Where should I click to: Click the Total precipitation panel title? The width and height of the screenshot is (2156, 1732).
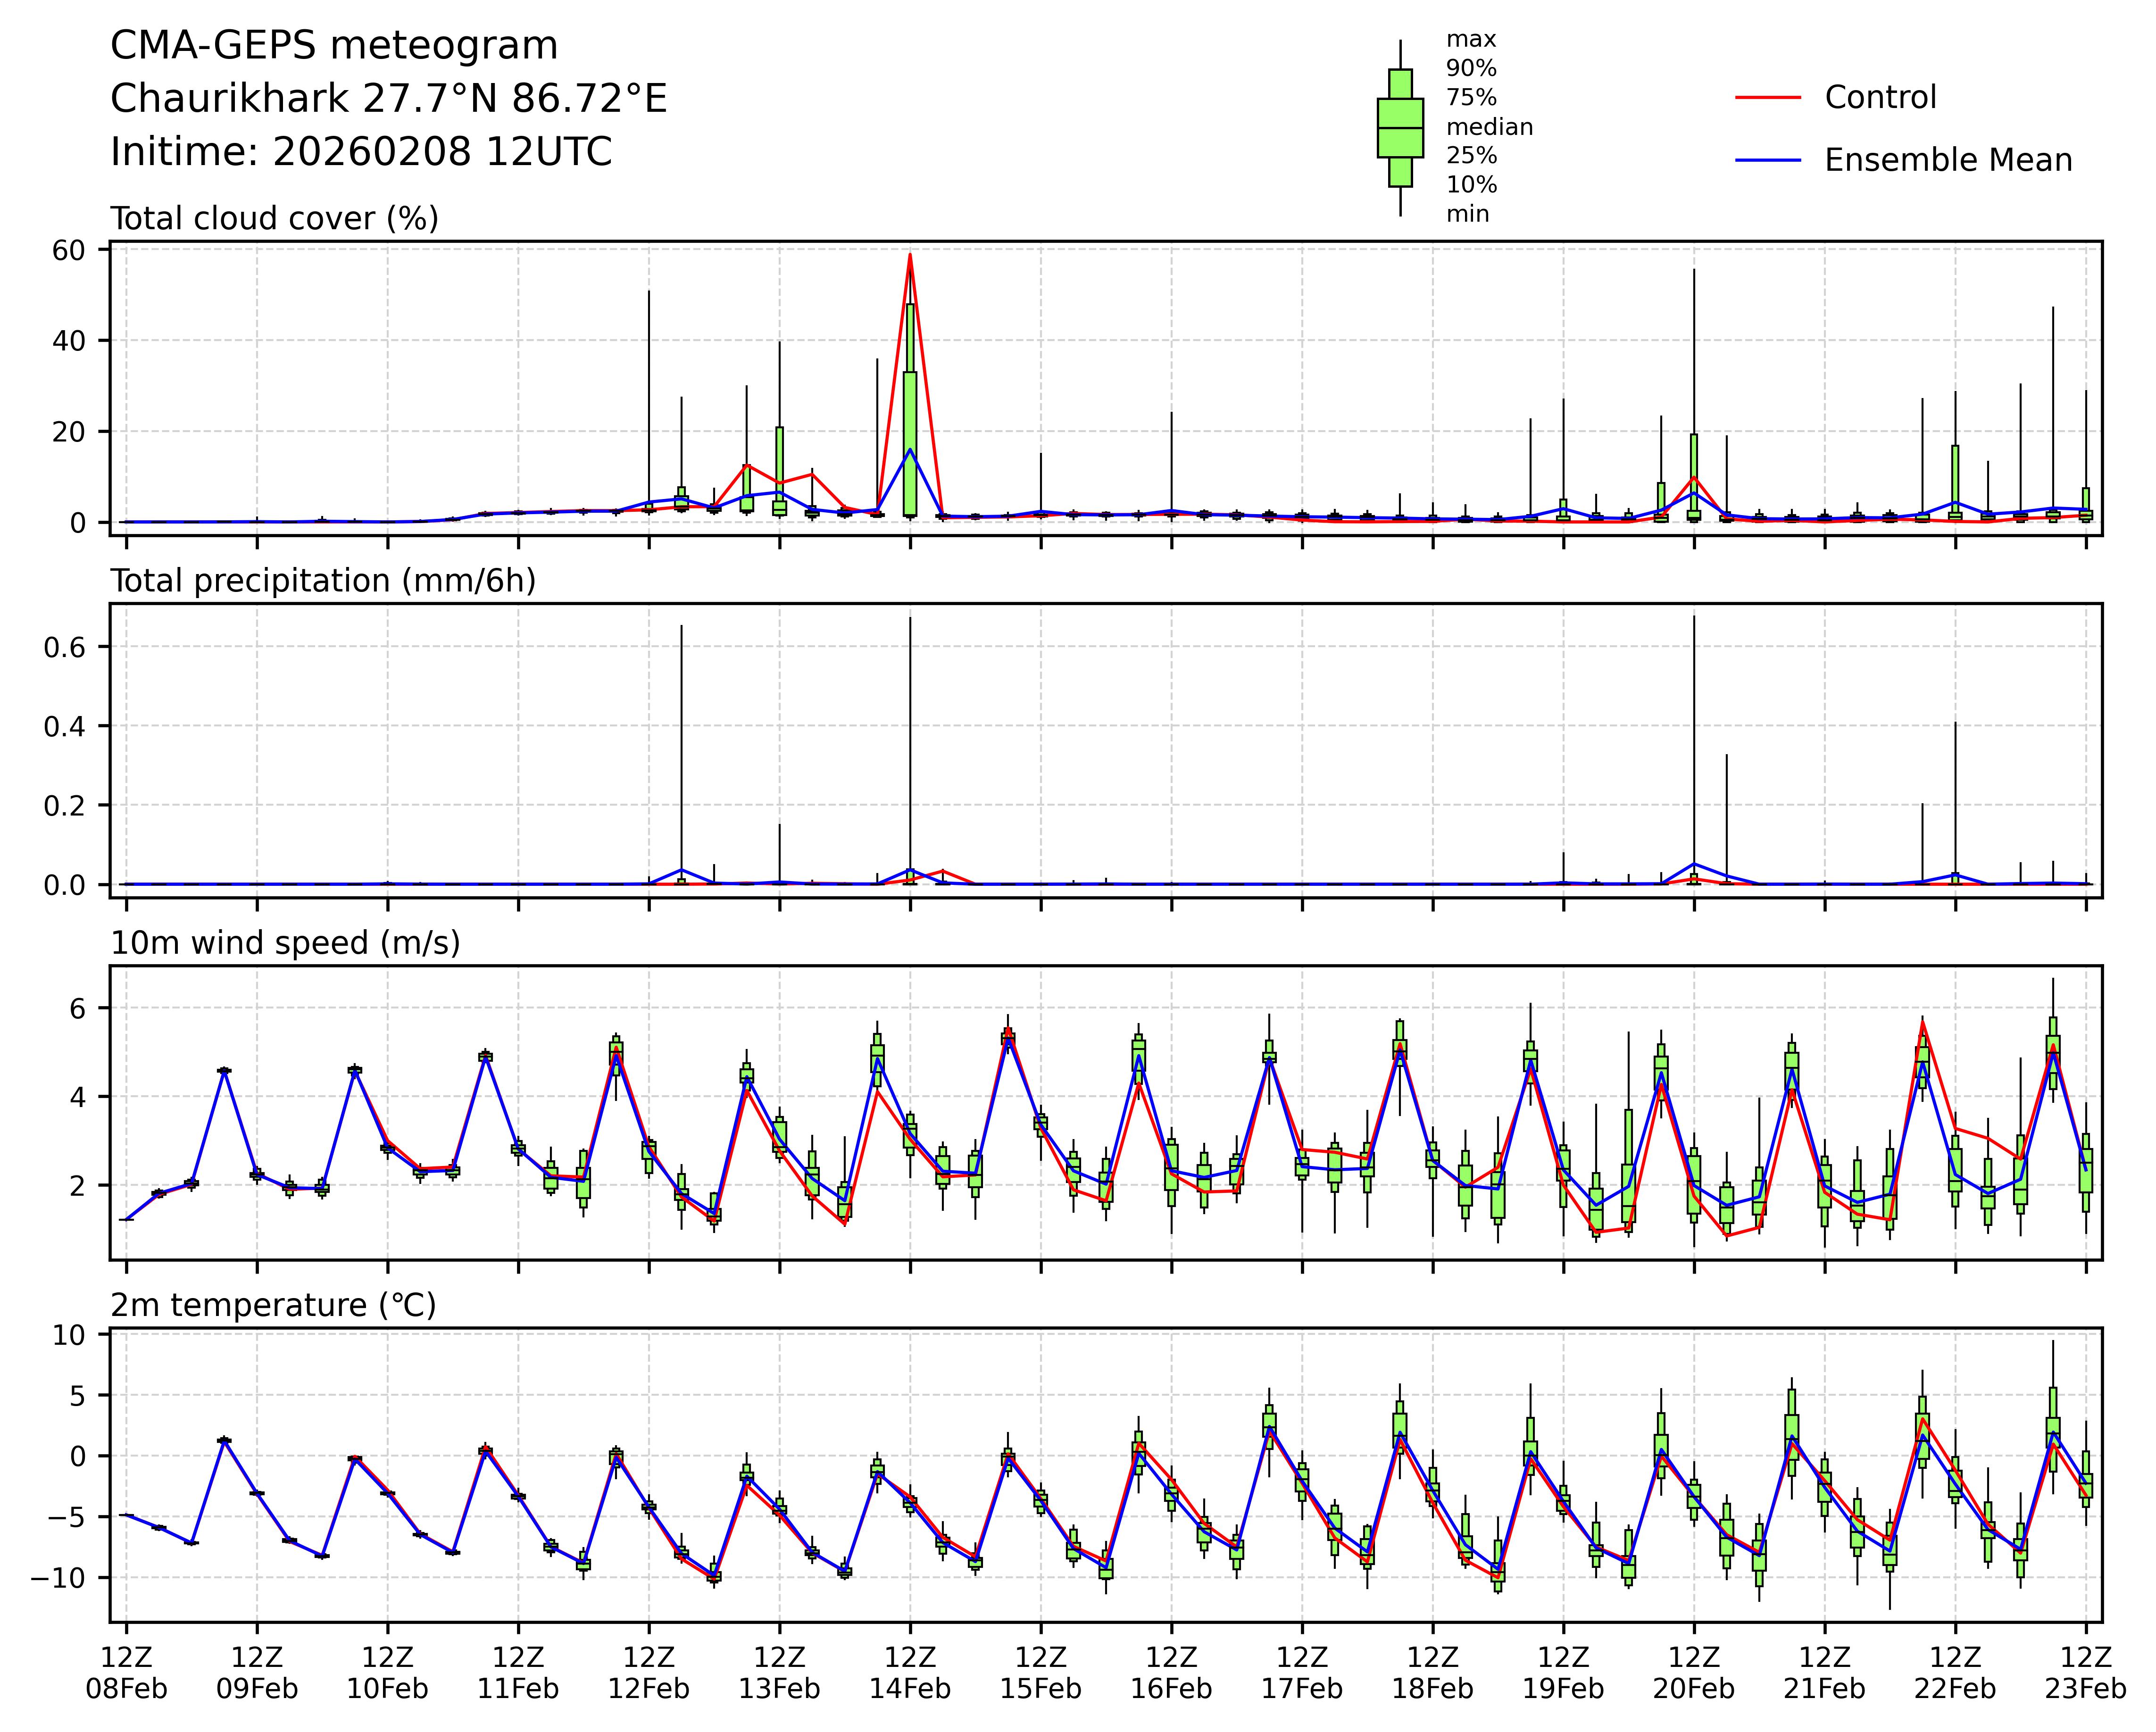pyautogui.click(x=323, y=581)
